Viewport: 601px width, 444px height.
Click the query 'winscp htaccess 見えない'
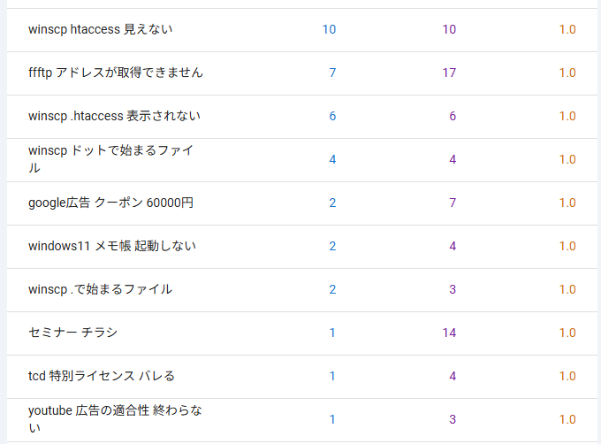click(x=100, y=29)
